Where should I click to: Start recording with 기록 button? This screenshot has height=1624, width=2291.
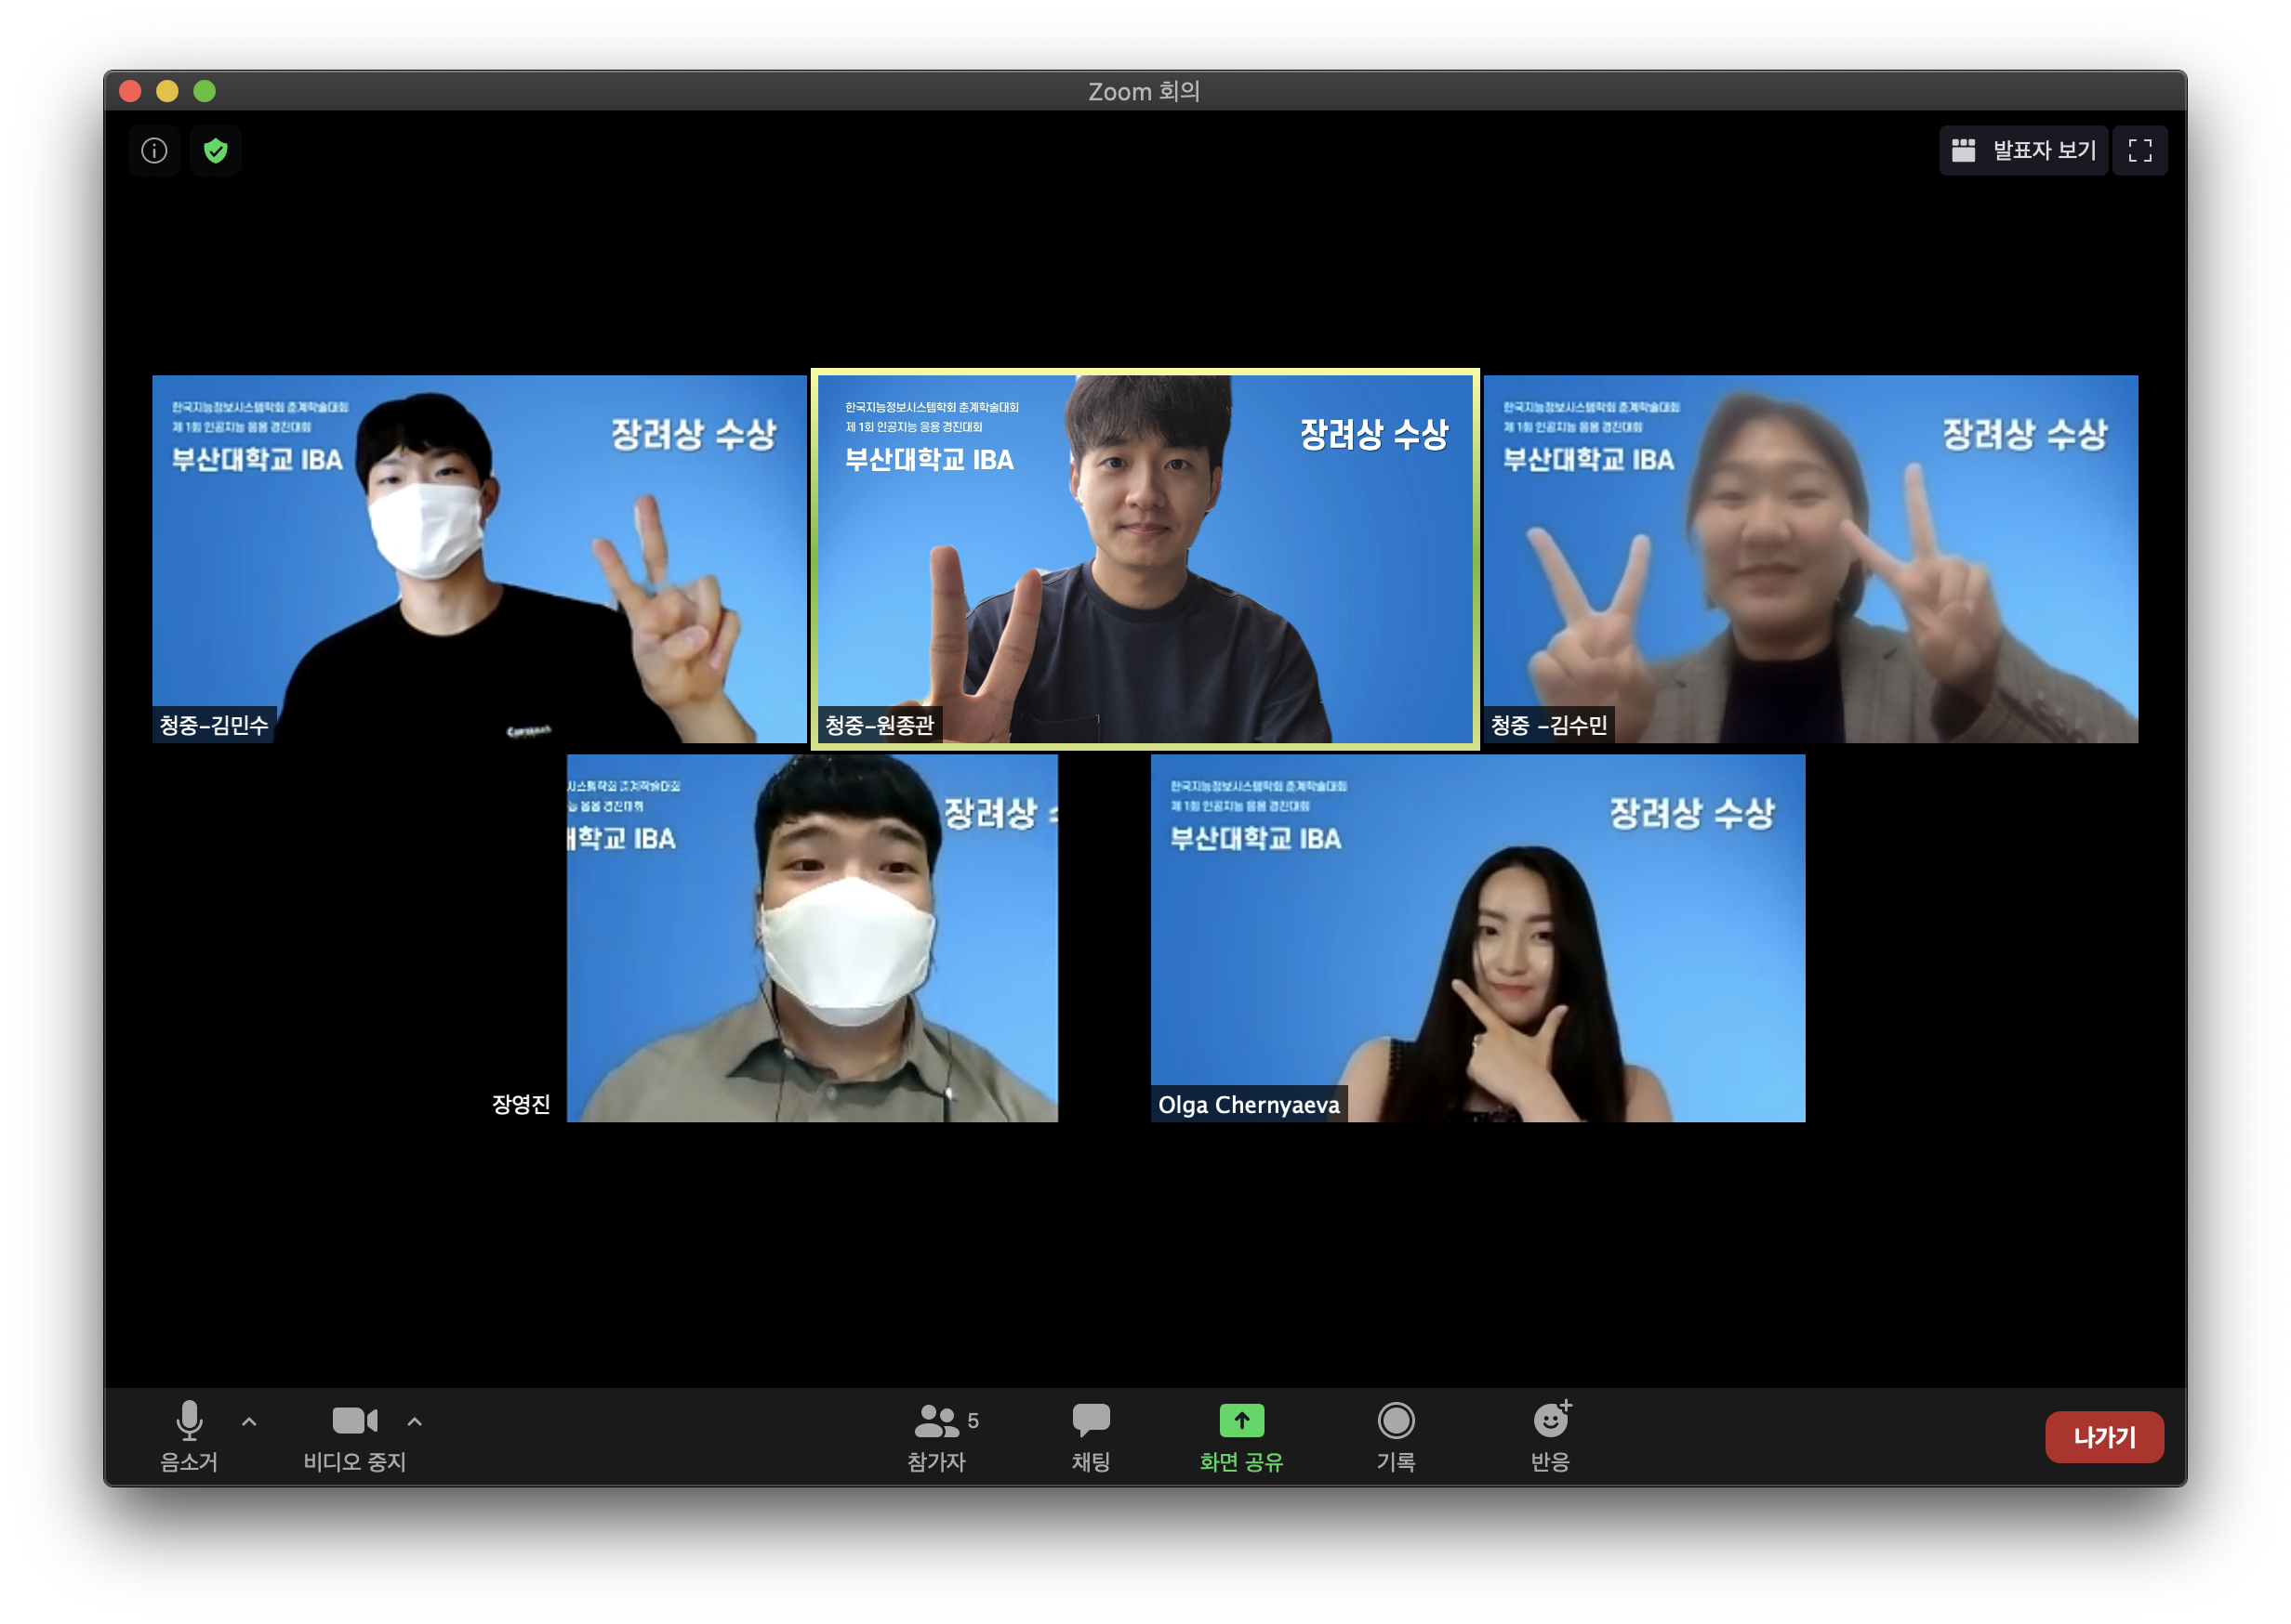point(1396,1436)
